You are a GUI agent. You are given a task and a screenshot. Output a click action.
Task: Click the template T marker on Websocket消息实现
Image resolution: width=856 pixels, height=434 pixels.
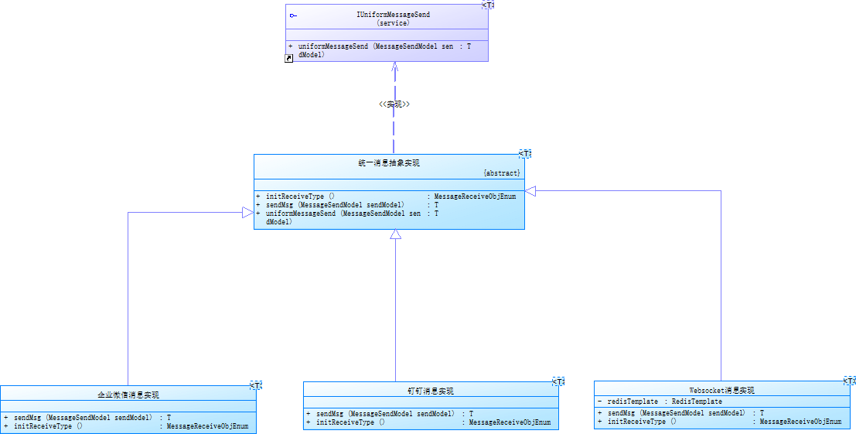point(849,381)
